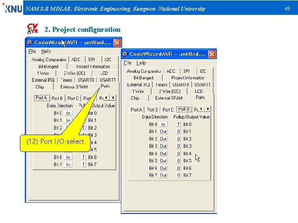Click the CodeWizardAVR gear icon in left window title

coord(30,42)
